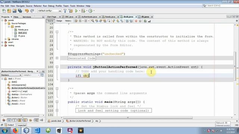Click the Last Edit icon in editor toolbar
Screen dimensions: 239x134
point(76,21)
